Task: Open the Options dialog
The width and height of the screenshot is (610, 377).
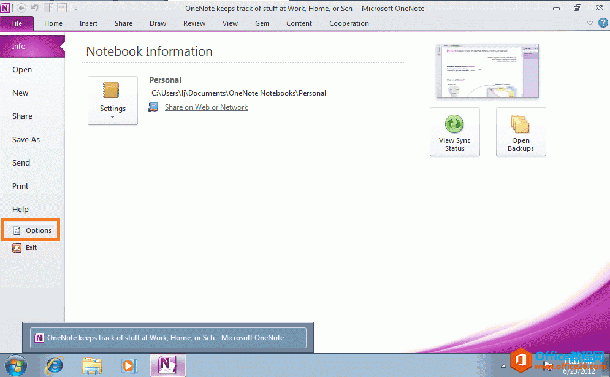Action: click(x=36, y=229)
